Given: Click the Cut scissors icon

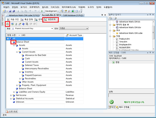Looking at the screenshot, I should coord(18,11).
